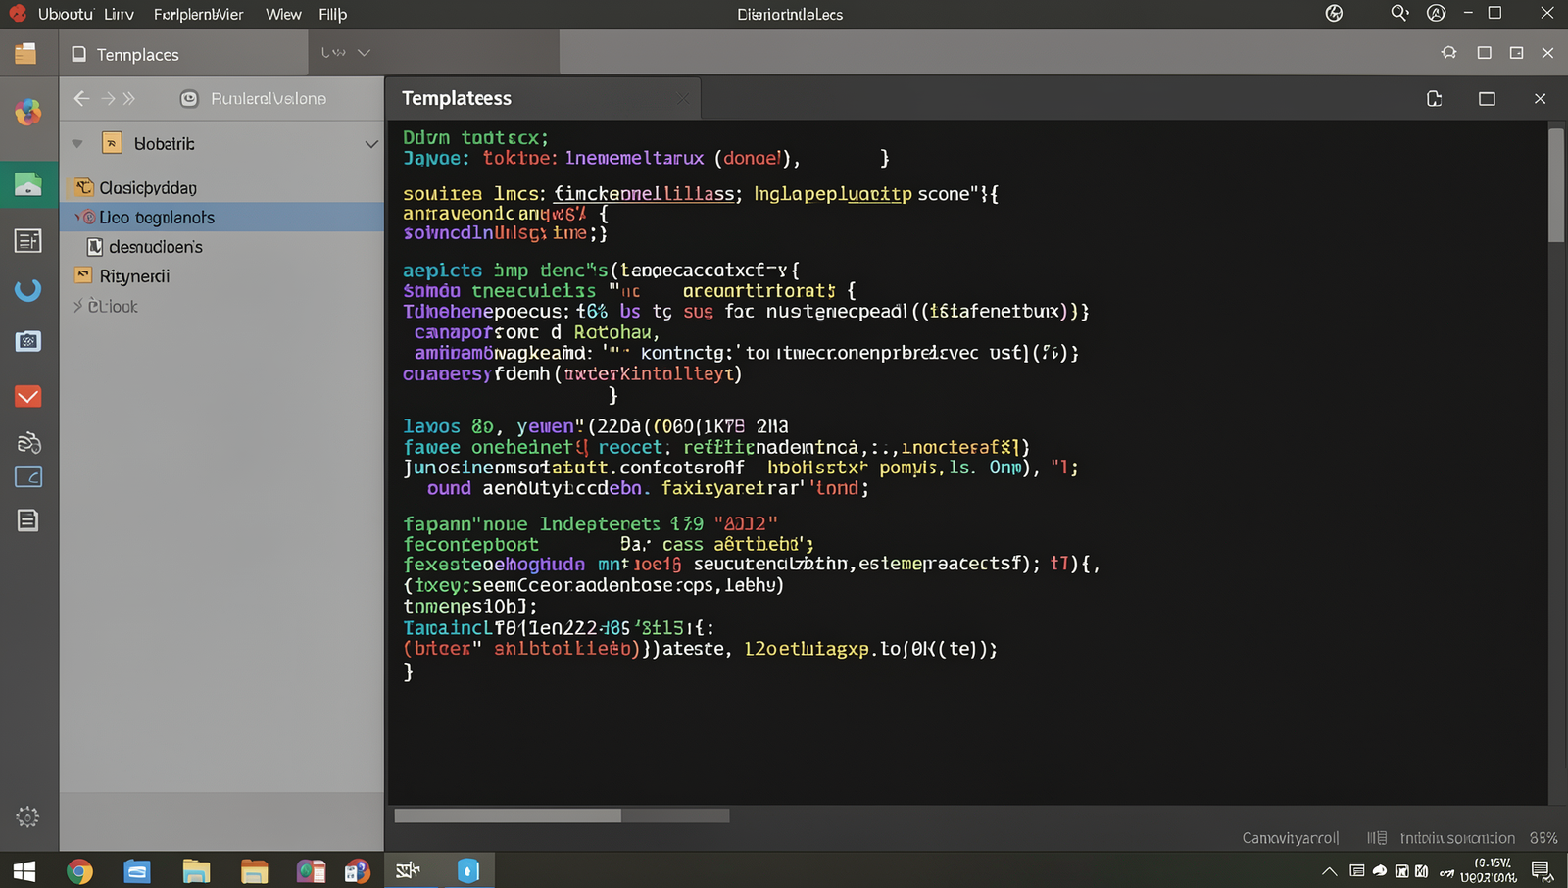Click the editor's vertical scrollbar thumb
Screen dimensions: 1568x888
point(1556,183)
